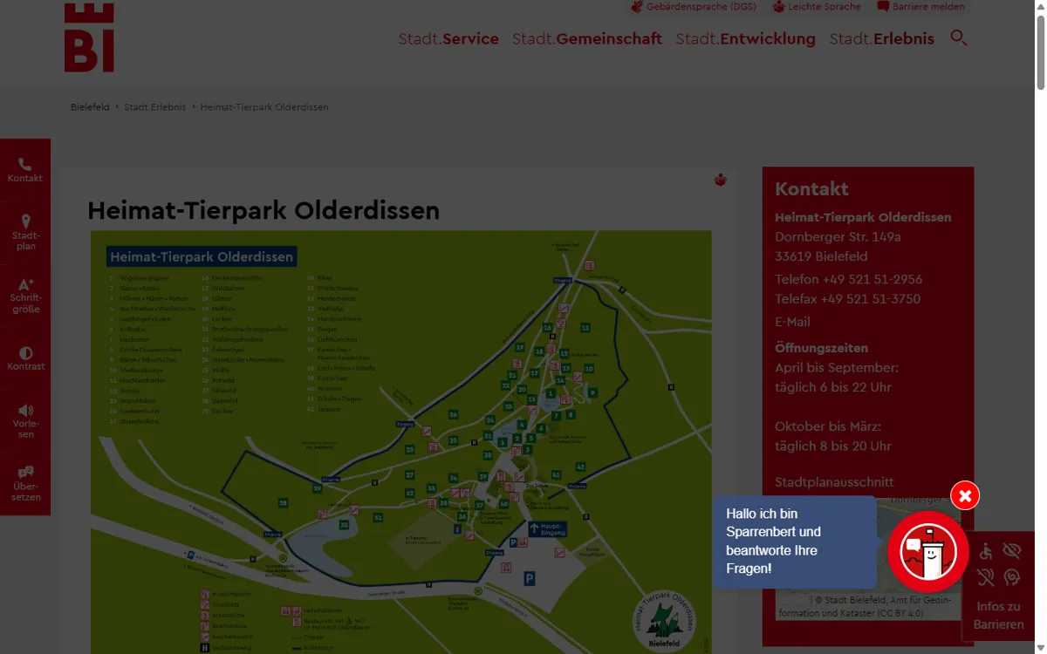Open Gebärdensprache (DGS) link

click(694, 7)
